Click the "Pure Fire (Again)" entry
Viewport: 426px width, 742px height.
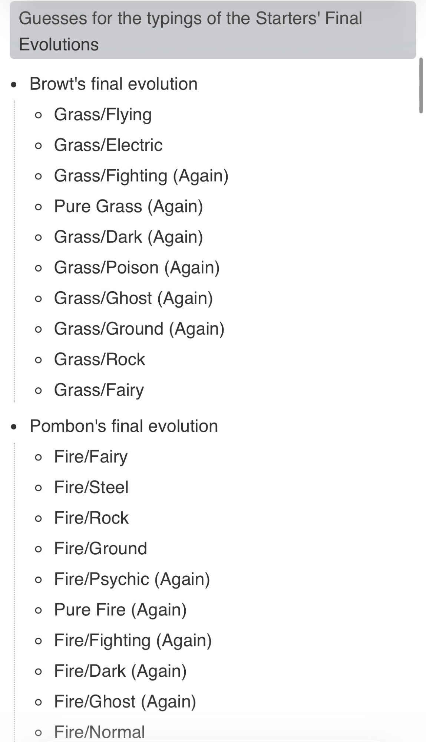(120, 610)
